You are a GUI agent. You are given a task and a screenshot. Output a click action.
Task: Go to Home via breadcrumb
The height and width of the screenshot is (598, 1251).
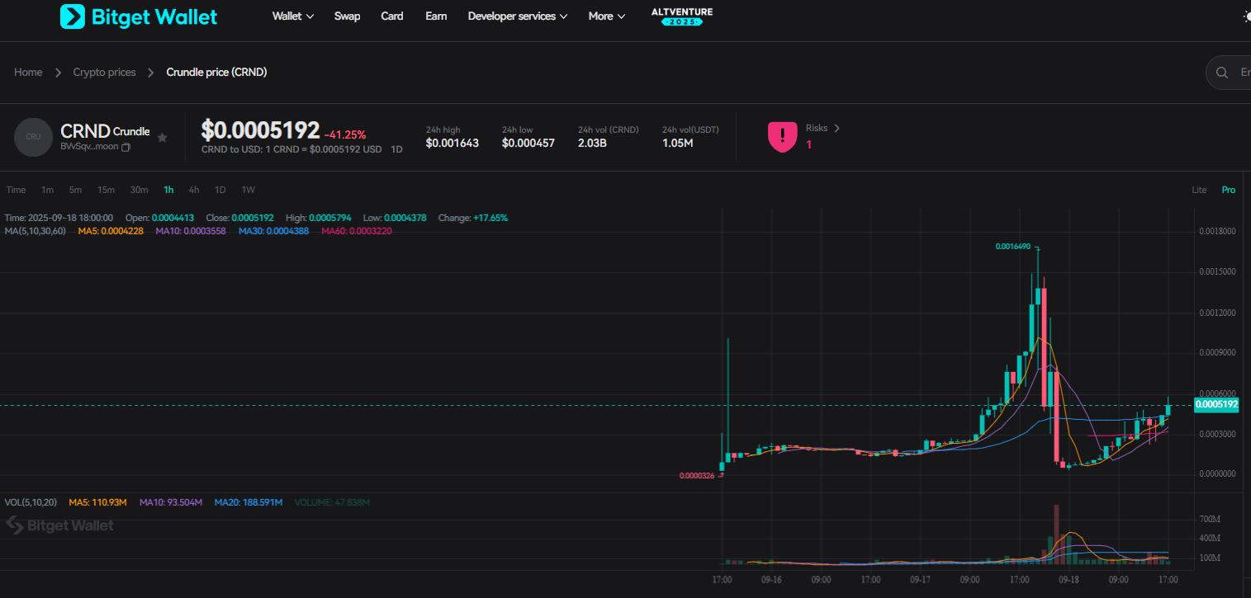tap(28, 73)
